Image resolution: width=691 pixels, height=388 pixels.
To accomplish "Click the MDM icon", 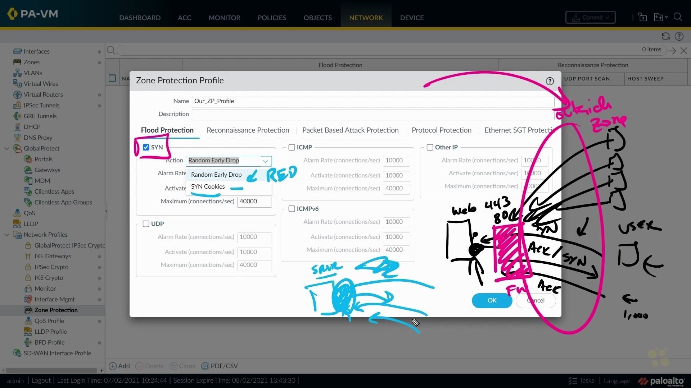I will point(28,181).
